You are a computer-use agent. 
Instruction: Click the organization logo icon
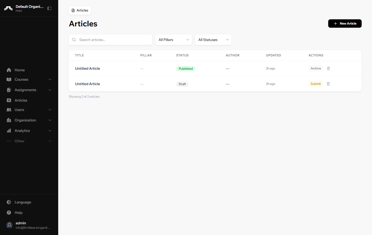coord(8,8)
